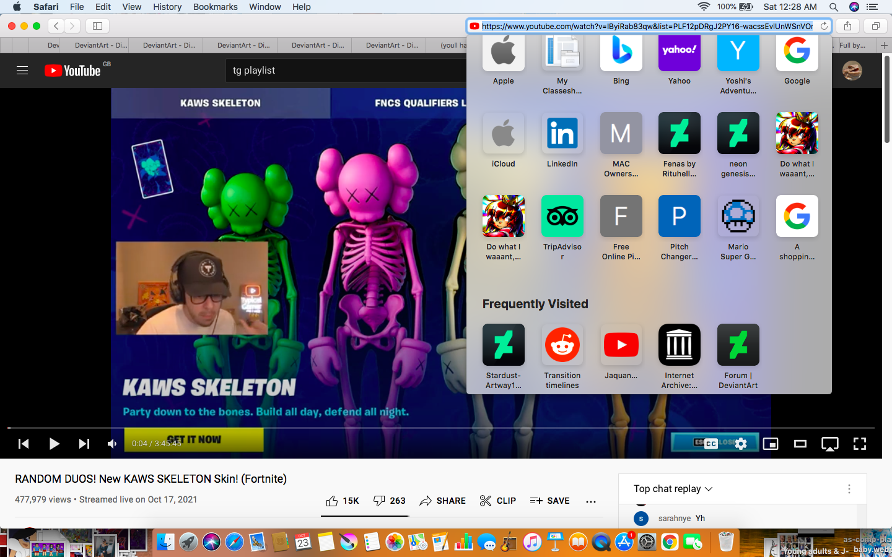Open the Yahoo favorite
This screenshot has width=892, height=557.
tap(680, 53)
